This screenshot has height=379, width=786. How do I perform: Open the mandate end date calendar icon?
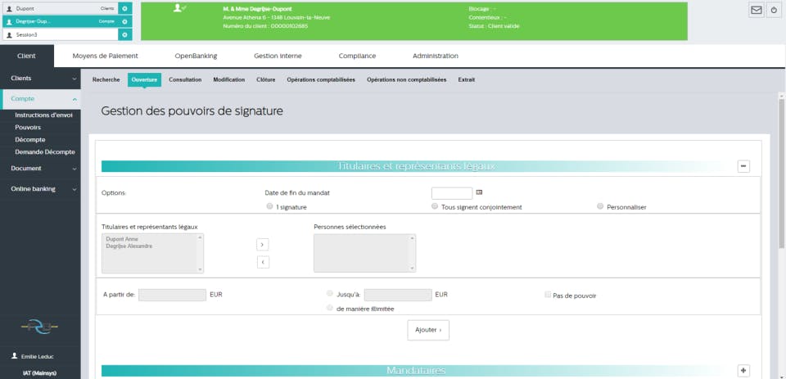coord(479,192)
